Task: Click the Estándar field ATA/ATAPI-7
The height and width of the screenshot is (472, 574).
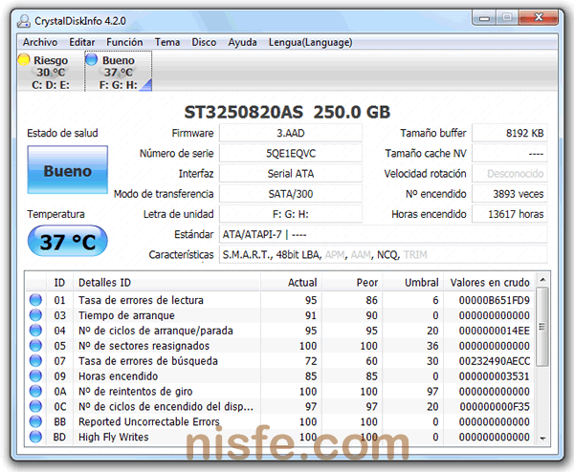Action: tap(384, 234)
